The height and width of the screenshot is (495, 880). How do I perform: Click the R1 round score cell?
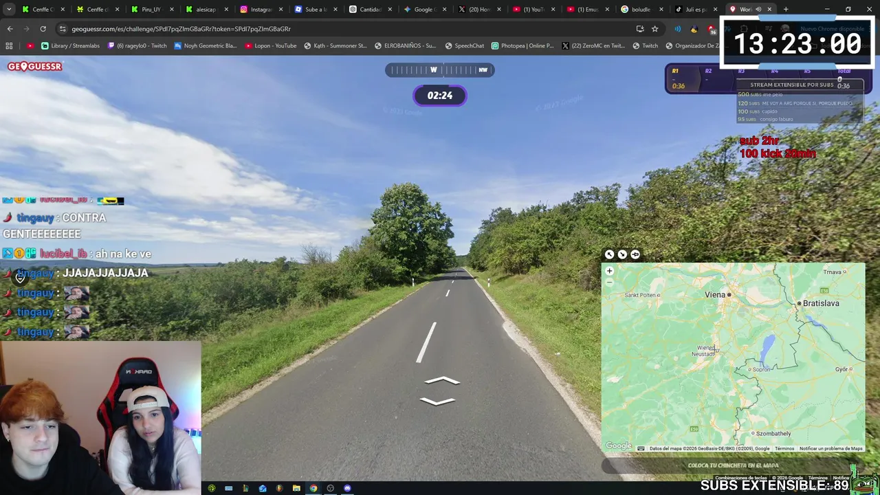pos(679,78)
